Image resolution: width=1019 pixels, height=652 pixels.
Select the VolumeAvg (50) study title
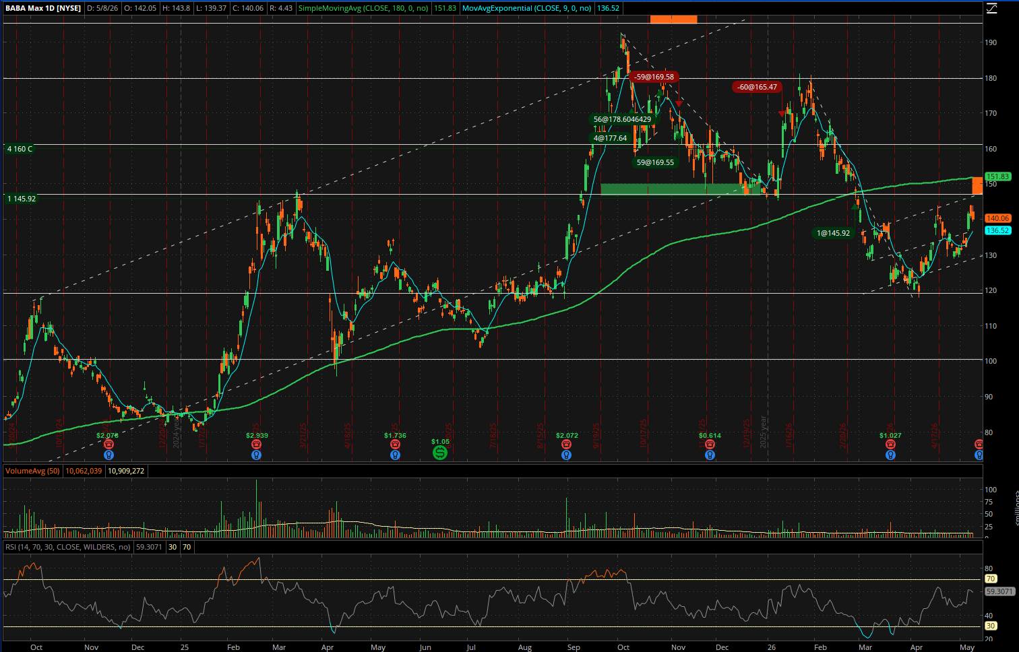32,471
